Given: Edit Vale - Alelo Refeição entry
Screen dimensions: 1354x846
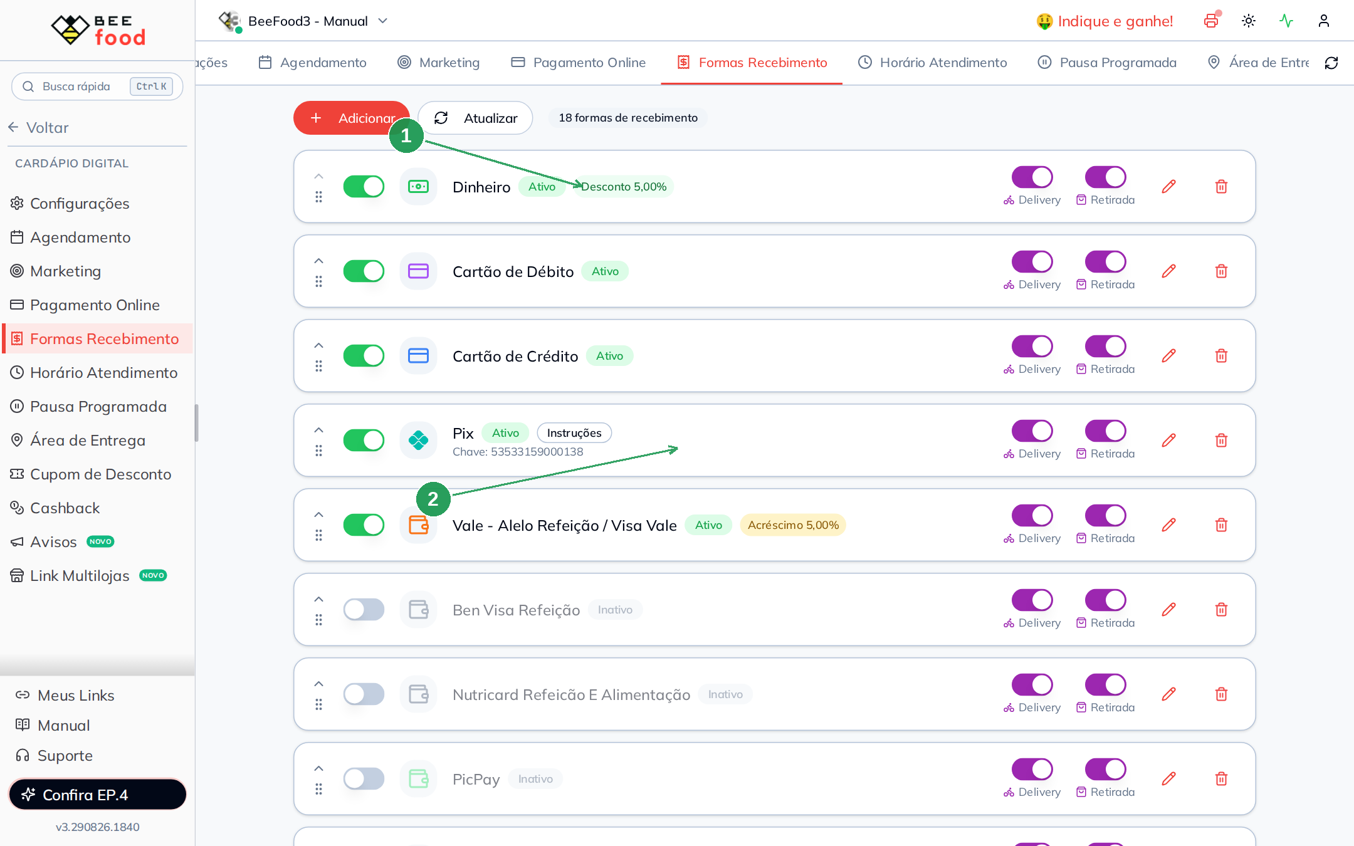Looking at the screenshot, I should (x=1168, y=525).
